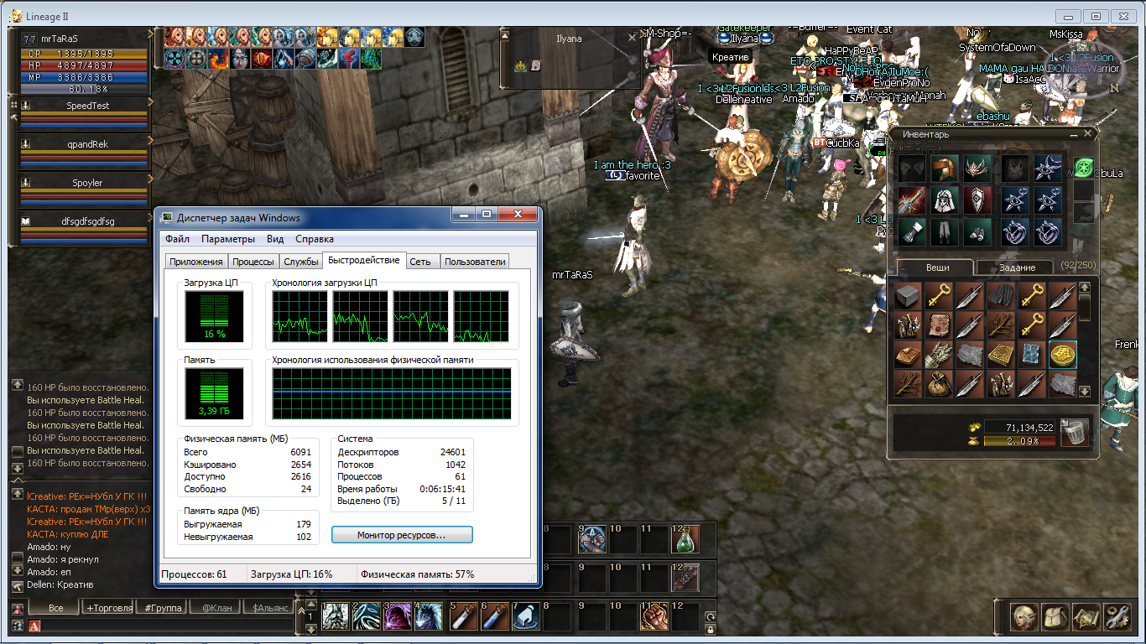This screenshot has width=1146, height=644.
Task: Click the green swirl talisman slot
Action: pyautogui.click(x=1084, y=168)
